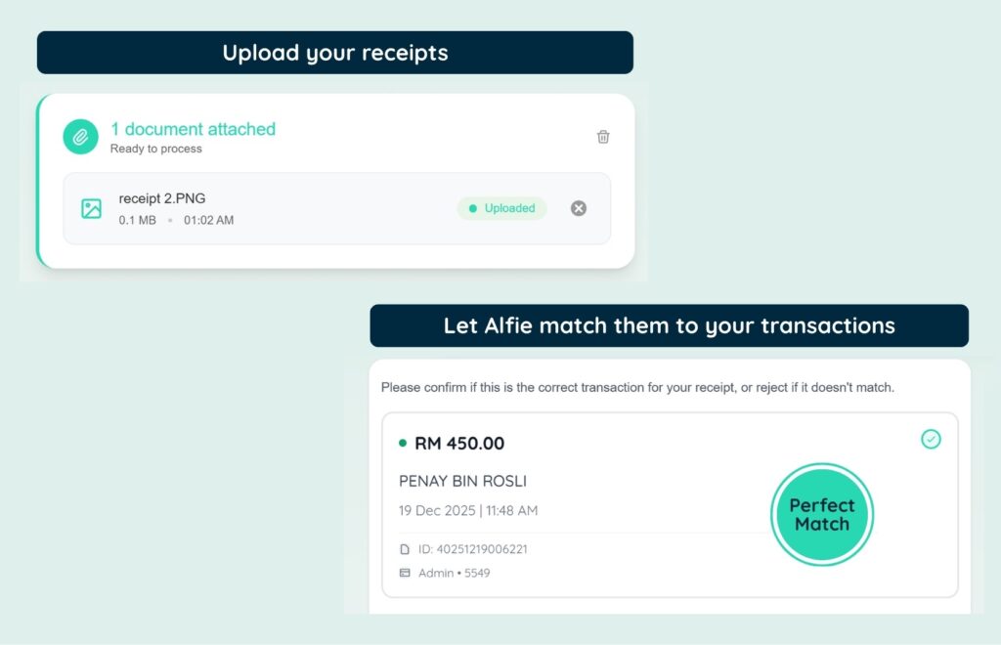
Task: Click the transaction ID 40251219006221
Action: coord(472,549)
